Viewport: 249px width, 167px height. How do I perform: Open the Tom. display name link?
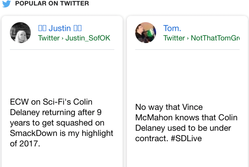[x=172, y=28]
